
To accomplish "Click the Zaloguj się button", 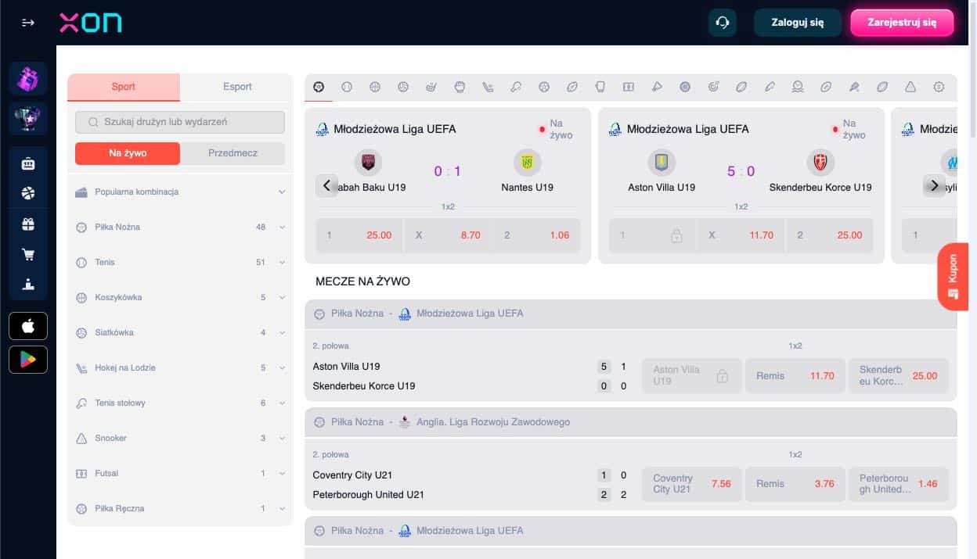I will (797, 23).
